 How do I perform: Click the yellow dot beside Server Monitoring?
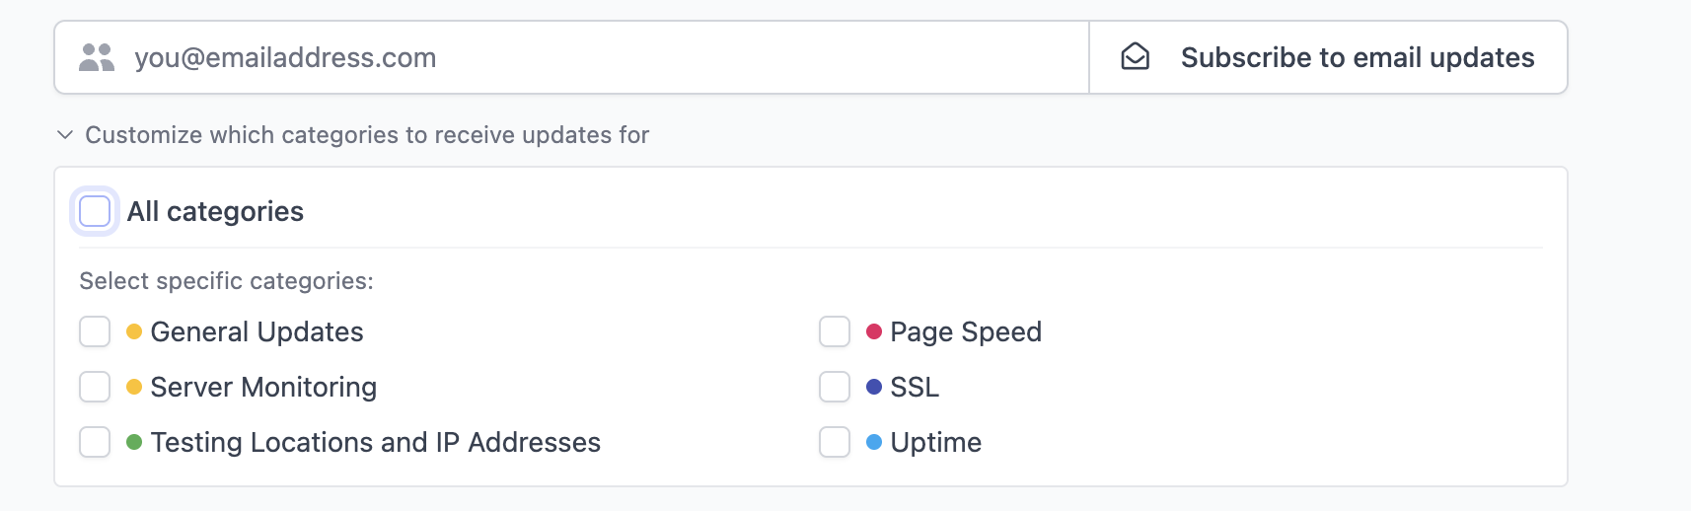pyautogui.click(x=134, y=387)
